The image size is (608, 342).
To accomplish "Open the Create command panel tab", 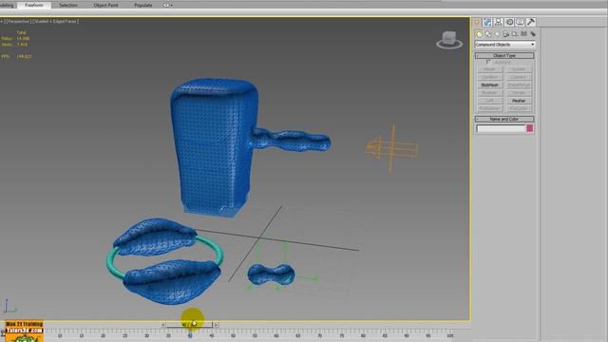I will click(477, 22).
